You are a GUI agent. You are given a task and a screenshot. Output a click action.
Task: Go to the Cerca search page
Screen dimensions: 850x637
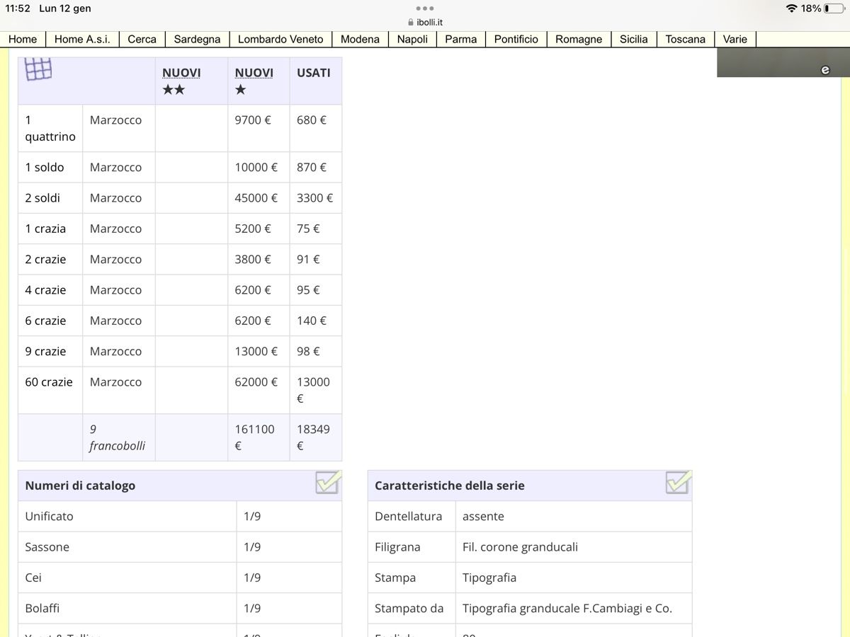(x=142, y=40)
